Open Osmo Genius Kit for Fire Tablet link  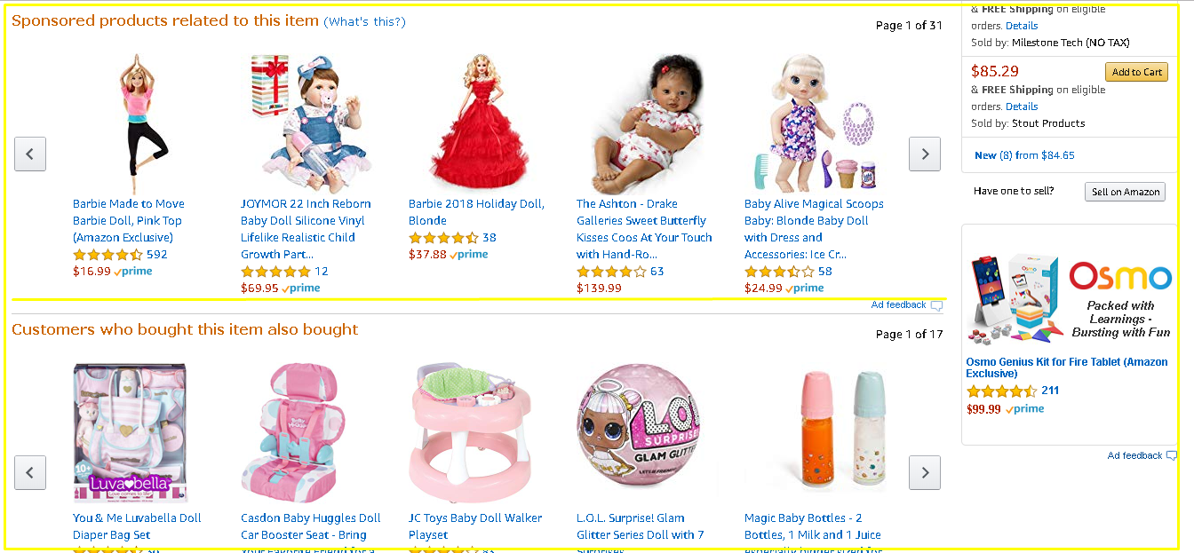click(1067, 367)
